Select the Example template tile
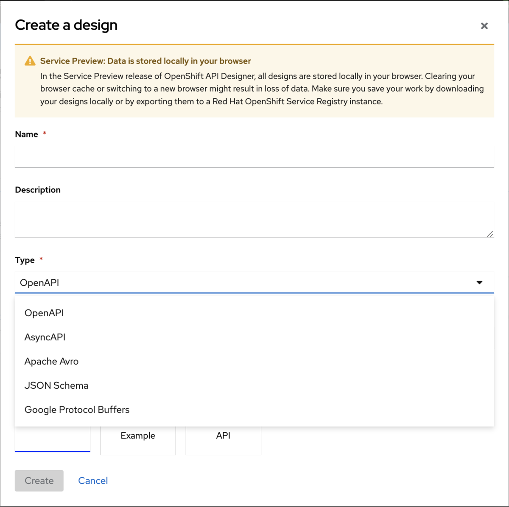Image resolution: width=509 pixels, height=507 pixels. [138, 440]
